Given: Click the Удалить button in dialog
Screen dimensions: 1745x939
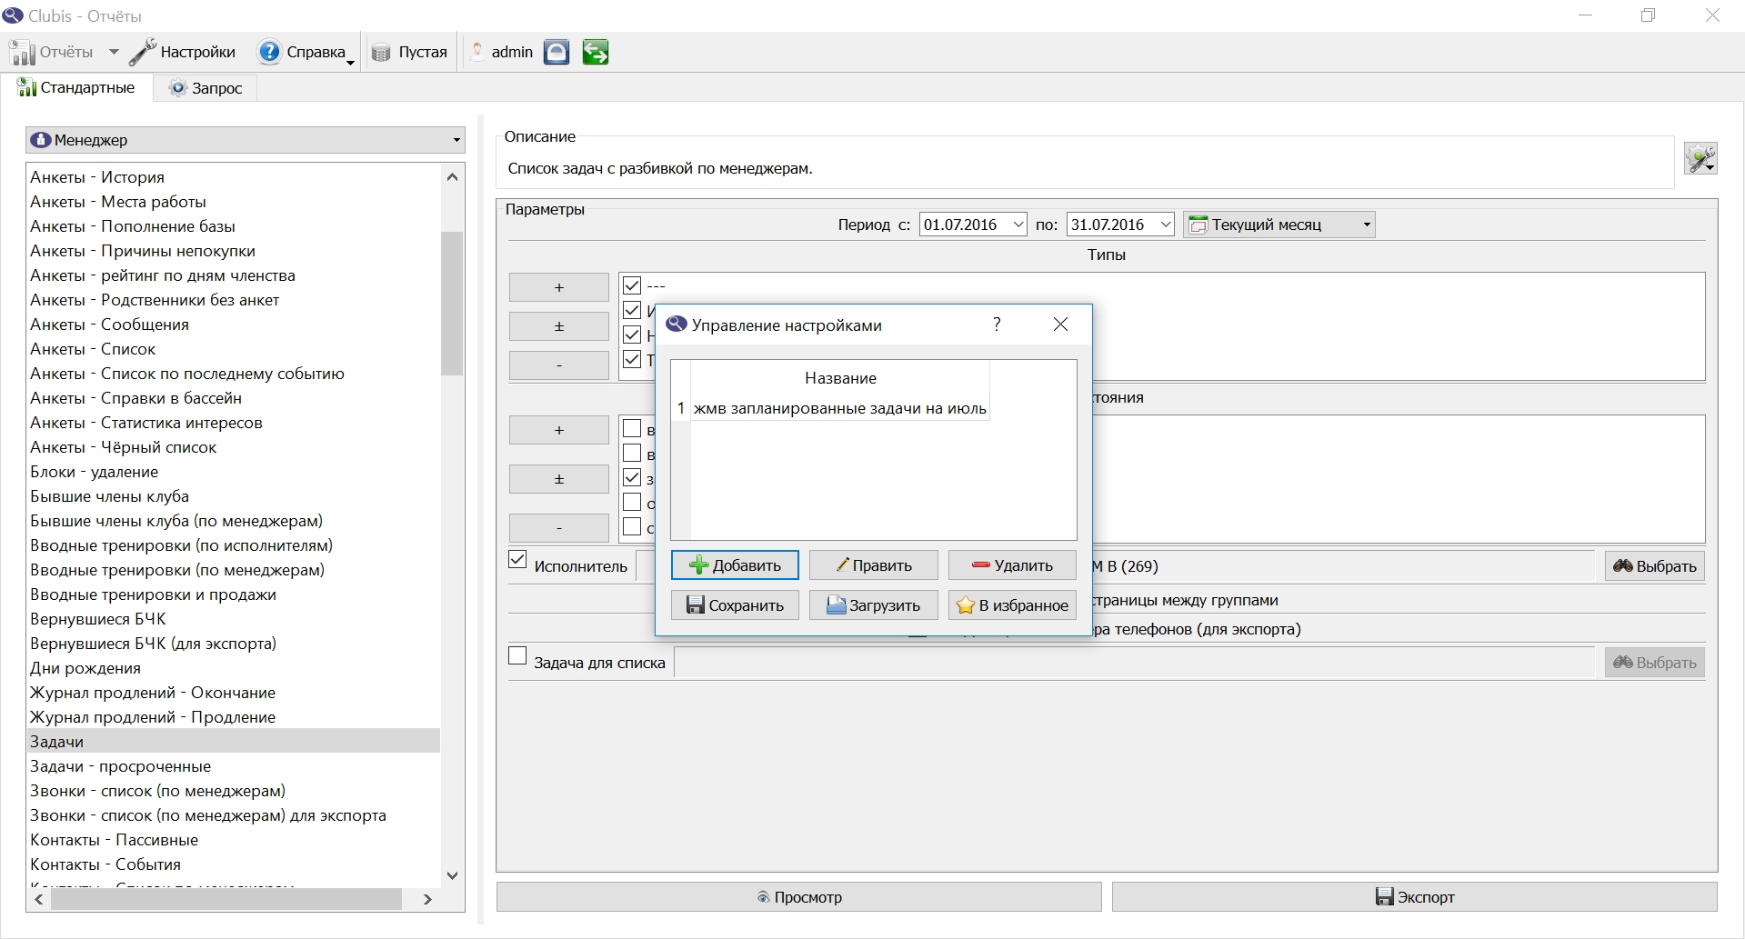Looking at the screenshot, I should (1012, 565).
